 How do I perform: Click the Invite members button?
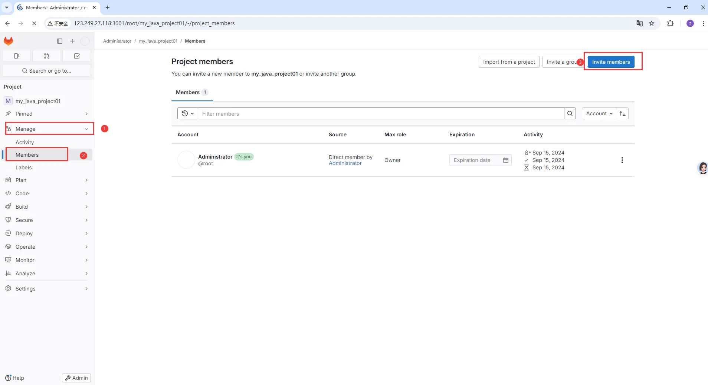coord(611,62)
